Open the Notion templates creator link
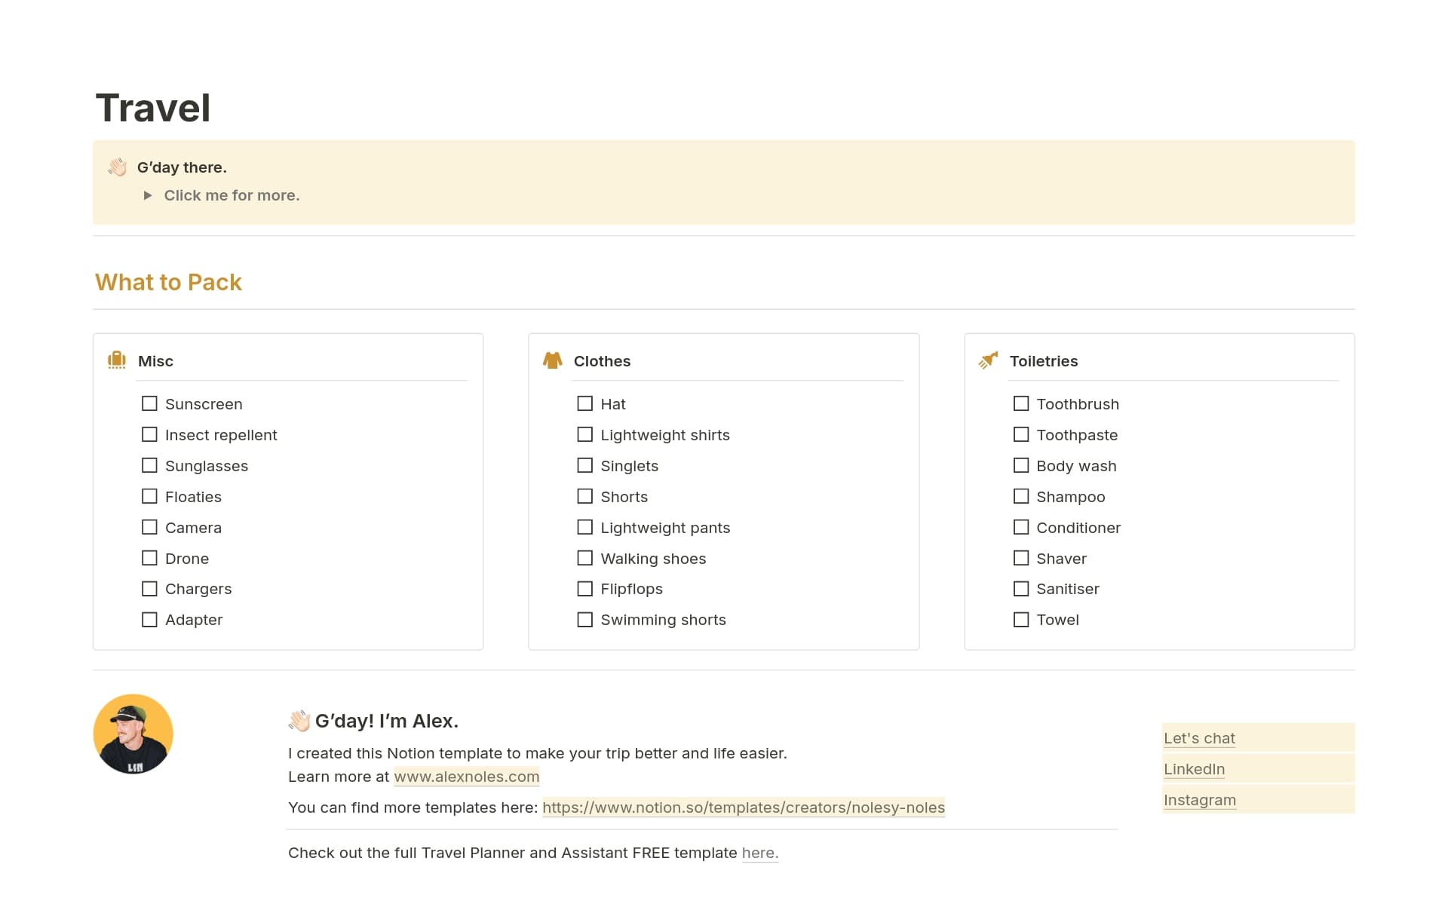Image resolution: width=1448 pixels, height=904 pixels. (743, 807)
